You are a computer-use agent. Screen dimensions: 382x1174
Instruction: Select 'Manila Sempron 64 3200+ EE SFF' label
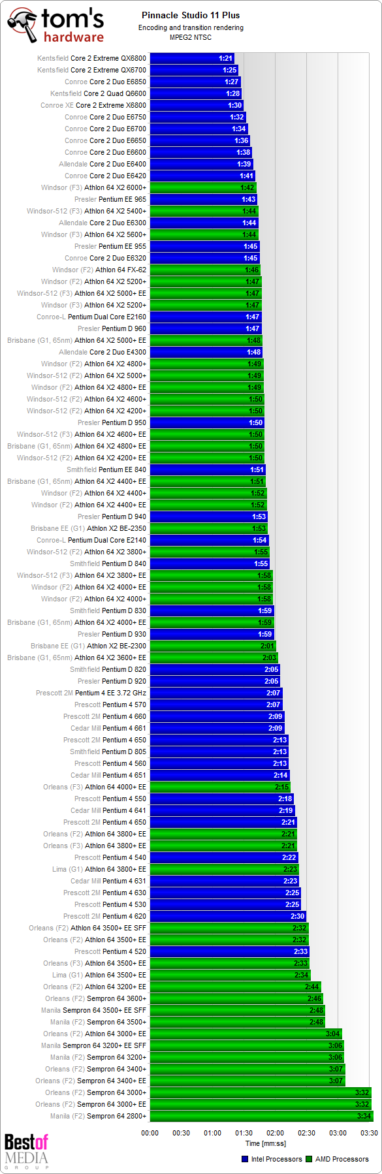[x=93, y=1045]
